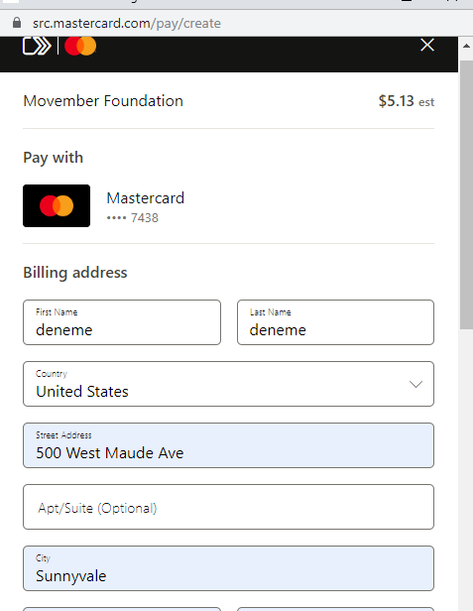Focus the Street Address field

(x=228, y=445)
